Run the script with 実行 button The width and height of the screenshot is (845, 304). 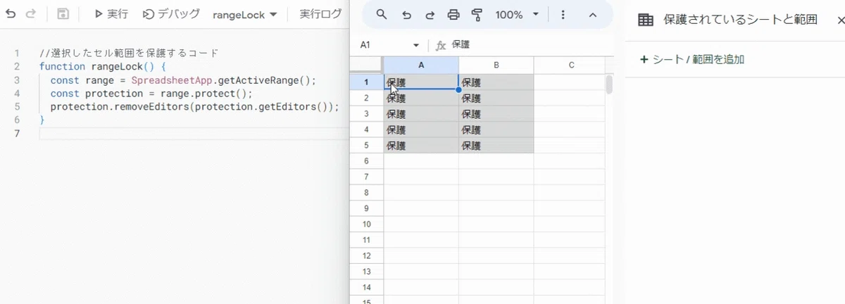(111, 14)
